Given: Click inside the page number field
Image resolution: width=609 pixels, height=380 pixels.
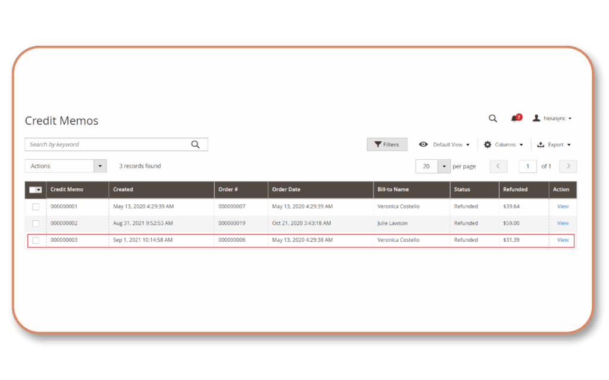Looking at the screenshot, I should click(x=528, y=166).
